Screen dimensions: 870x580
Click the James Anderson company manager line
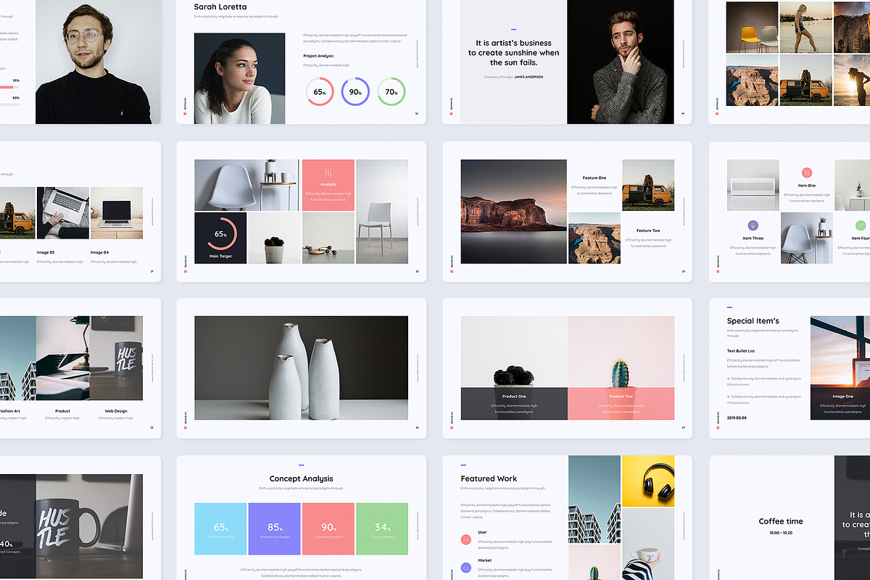tap(513, 77)
